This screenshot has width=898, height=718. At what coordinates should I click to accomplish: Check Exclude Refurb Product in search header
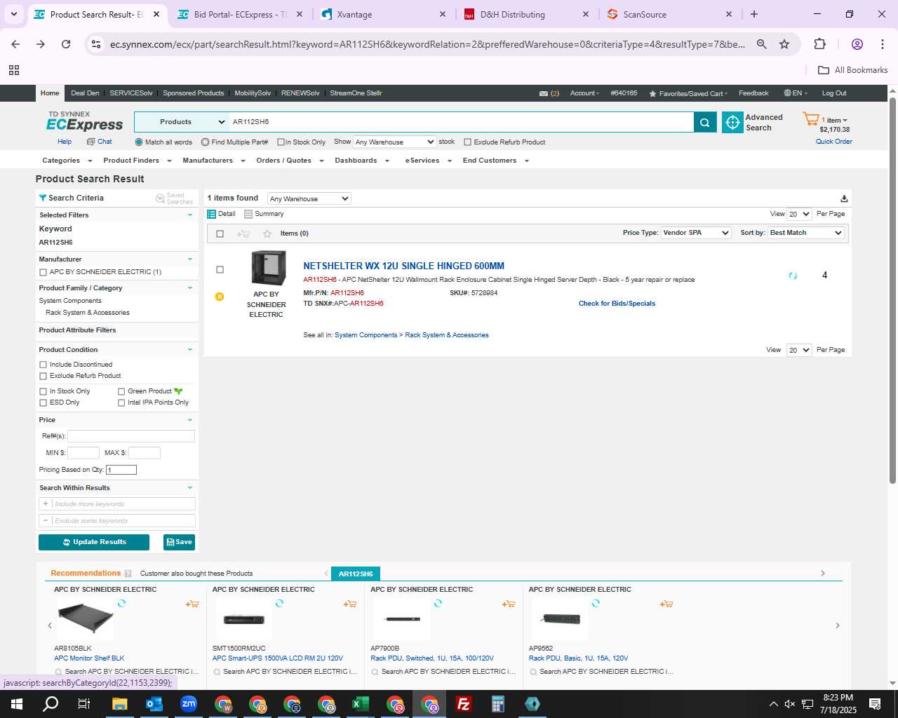467,142
